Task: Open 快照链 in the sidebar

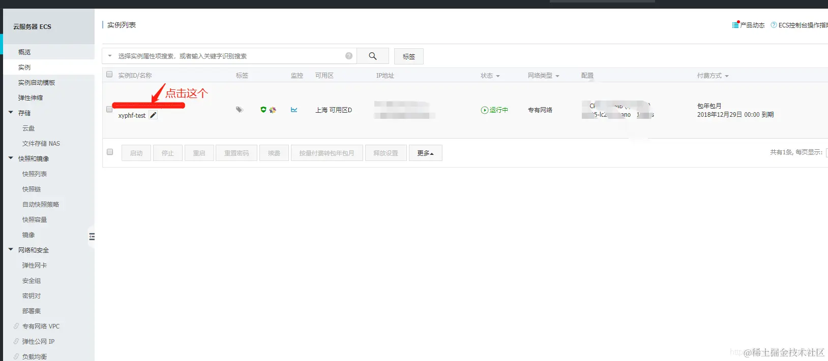Action: 32,189
